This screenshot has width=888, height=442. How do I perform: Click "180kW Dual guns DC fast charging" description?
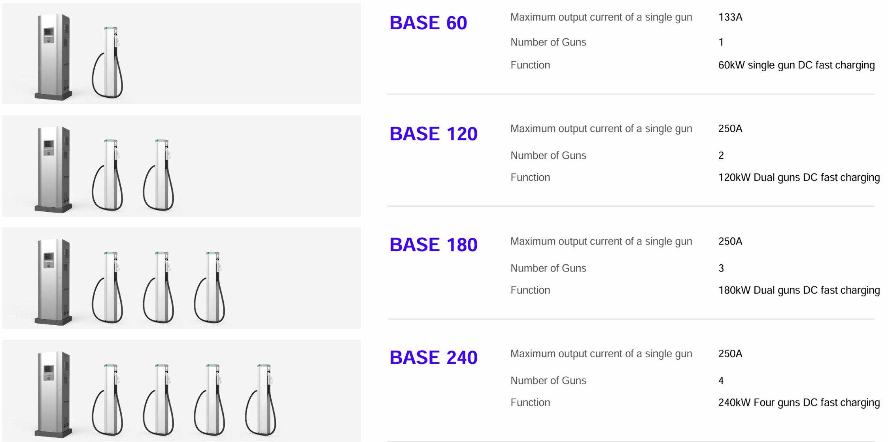(x=799, y=290)
